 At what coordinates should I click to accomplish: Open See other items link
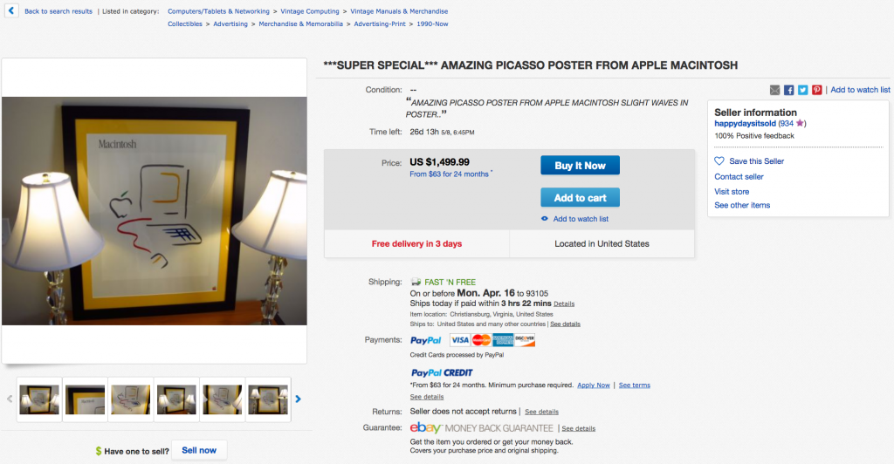(742, 205)
